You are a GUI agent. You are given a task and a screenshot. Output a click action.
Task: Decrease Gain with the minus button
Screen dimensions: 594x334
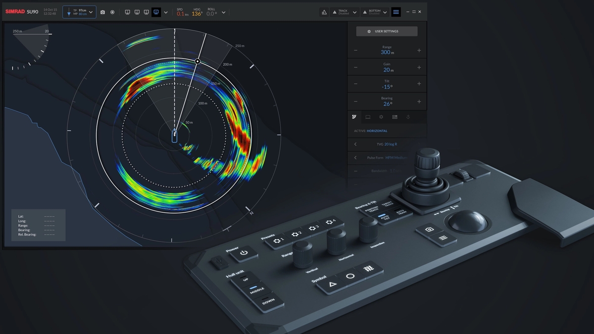click(x=355, y=67)
